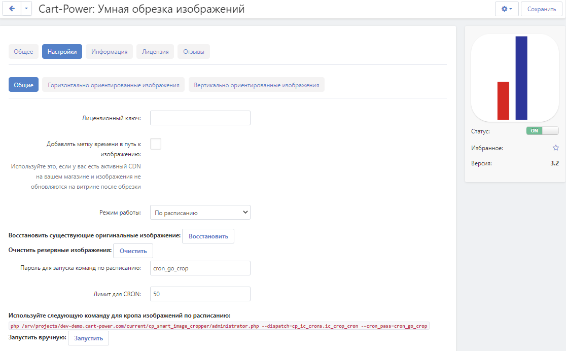The image size is (566, 351).
Task: Click the Запустить button
Action: coord(88,338)
